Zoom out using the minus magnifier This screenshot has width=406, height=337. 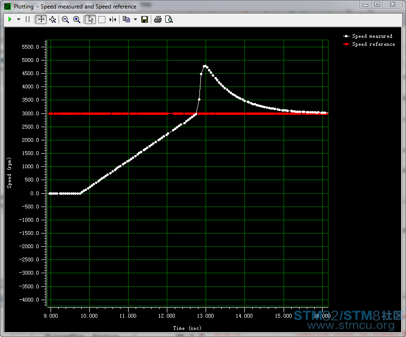coord(65,19)
